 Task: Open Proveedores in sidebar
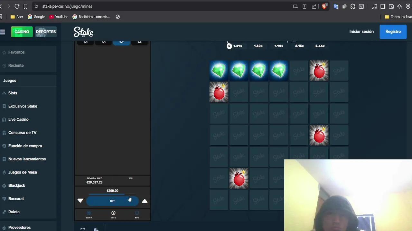click(x=19, y=227)
